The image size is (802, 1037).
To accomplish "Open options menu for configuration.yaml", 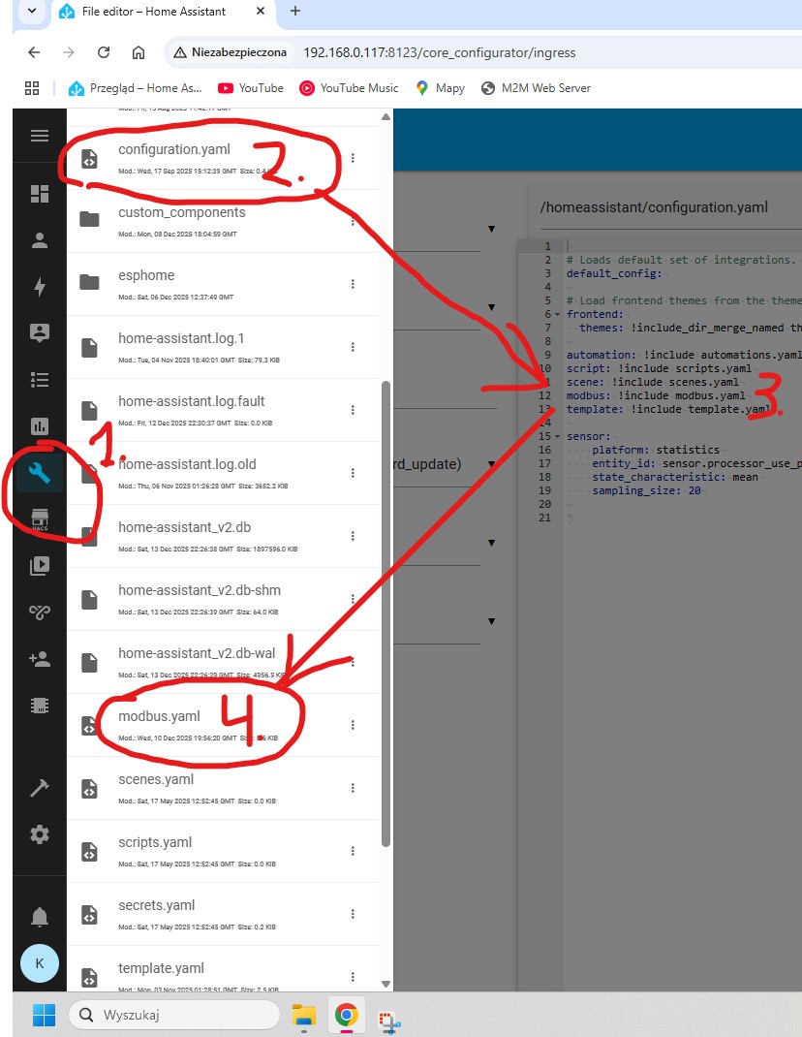I will (x=354, y=158).
